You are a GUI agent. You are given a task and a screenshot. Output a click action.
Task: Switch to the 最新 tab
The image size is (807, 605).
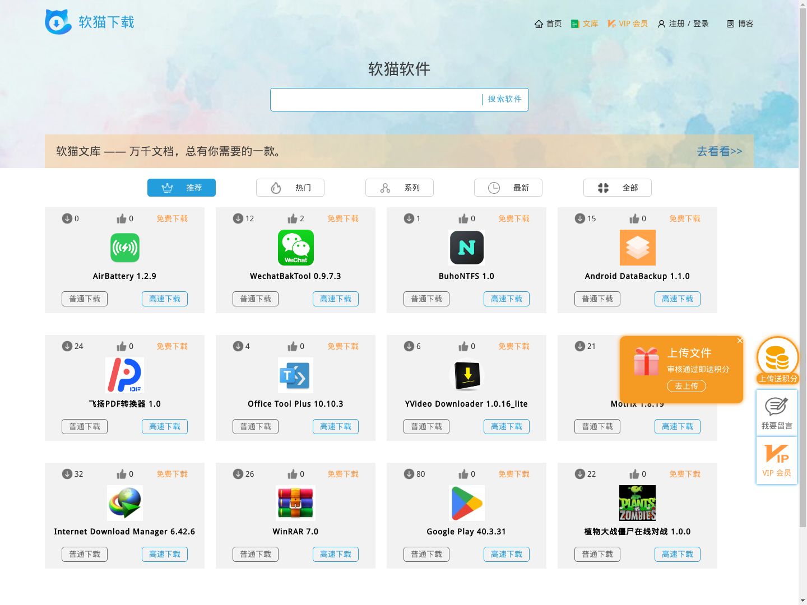[x=508, y=188]
